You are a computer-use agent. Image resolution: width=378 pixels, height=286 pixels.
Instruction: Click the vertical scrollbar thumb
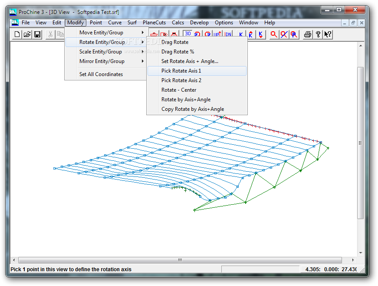360,143
